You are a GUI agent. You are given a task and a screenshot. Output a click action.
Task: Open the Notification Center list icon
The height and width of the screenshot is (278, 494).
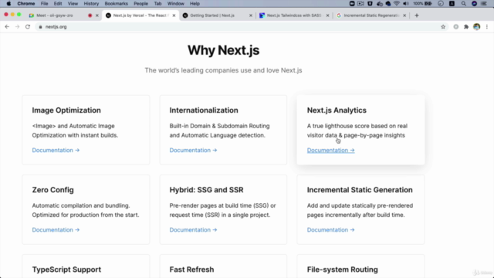(484, 3)
